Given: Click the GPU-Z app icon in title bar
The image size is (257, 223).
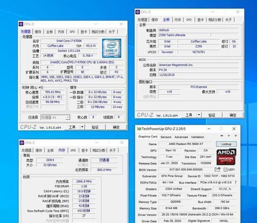Looking at the screenshot, I should click(x=139, y=129).
